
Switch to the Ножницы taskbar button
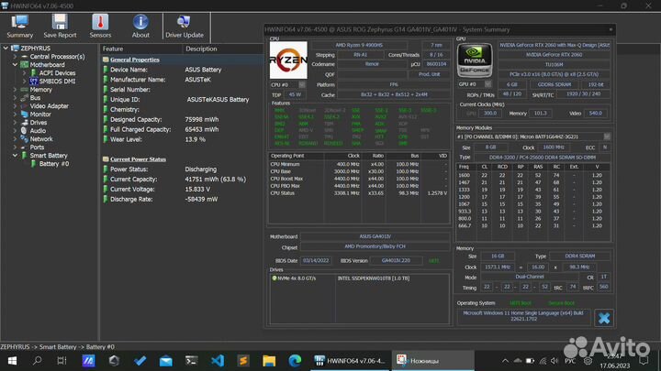(433, 361)
